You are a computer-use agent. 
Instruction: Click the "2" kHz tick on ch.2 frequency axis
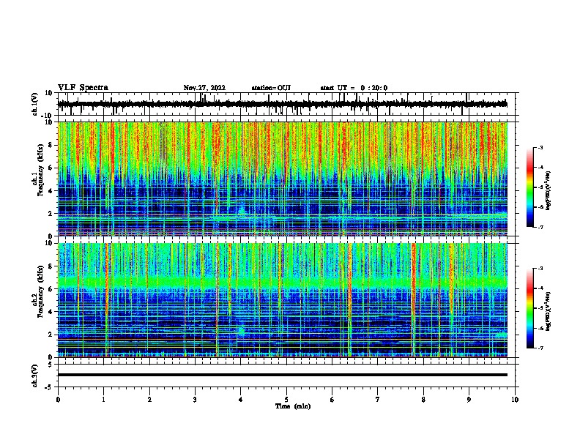(x=51, y=335)
